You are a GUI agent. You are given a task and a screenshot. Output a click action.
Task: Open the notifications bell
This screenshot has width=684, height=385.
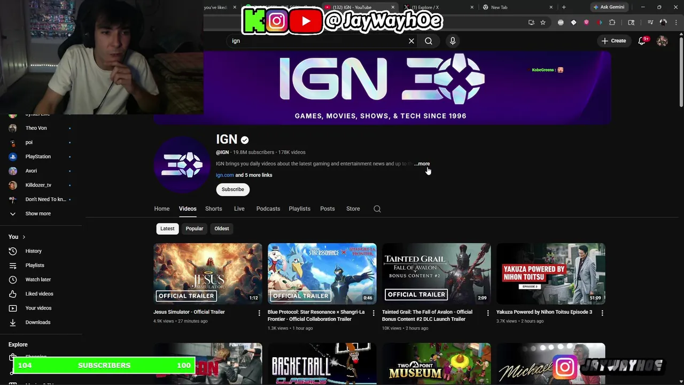click(642, 41)
